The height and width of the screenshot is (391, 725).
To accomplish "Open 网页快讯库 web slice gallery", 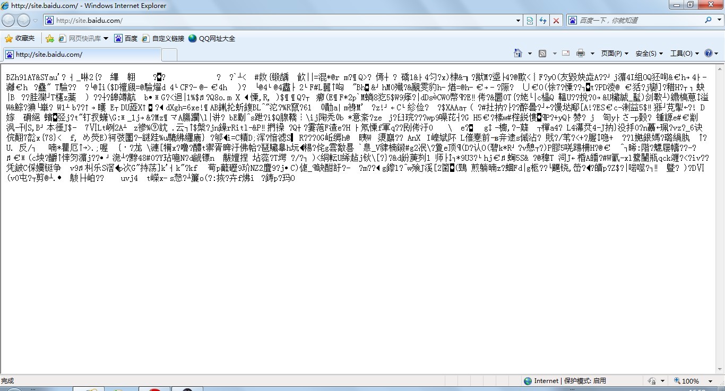I will coord(83,39).
